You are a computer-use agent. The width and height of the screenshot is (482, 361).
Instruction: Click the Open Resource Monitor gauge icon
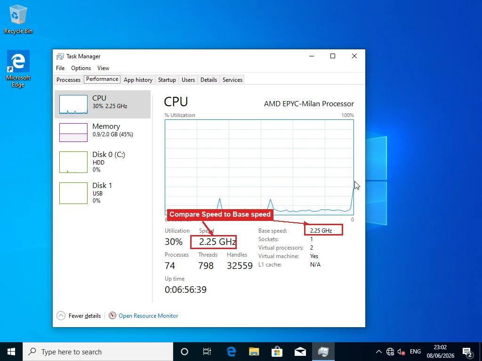112,315
